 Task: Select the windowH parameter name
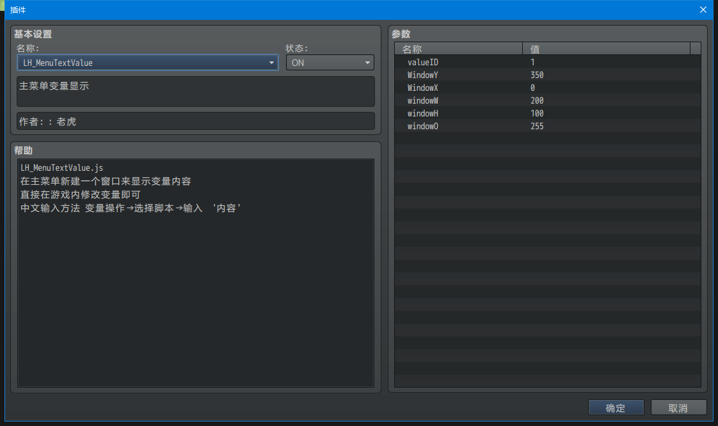coord(422,113)
